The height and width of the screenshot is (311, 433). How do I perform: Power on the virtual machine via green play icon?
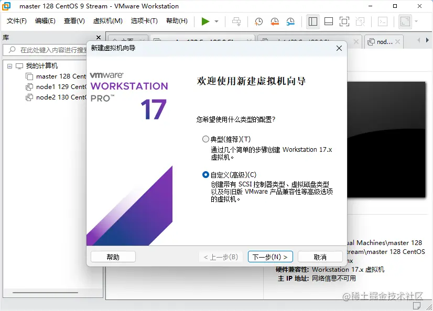(x=205, y=21)
